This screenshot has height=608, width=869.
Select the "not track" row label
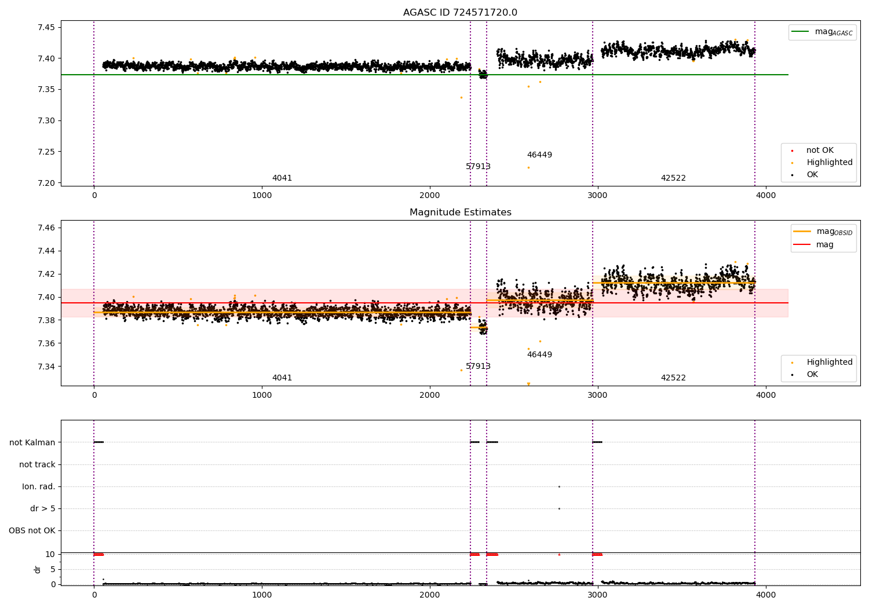coord(37,464)
